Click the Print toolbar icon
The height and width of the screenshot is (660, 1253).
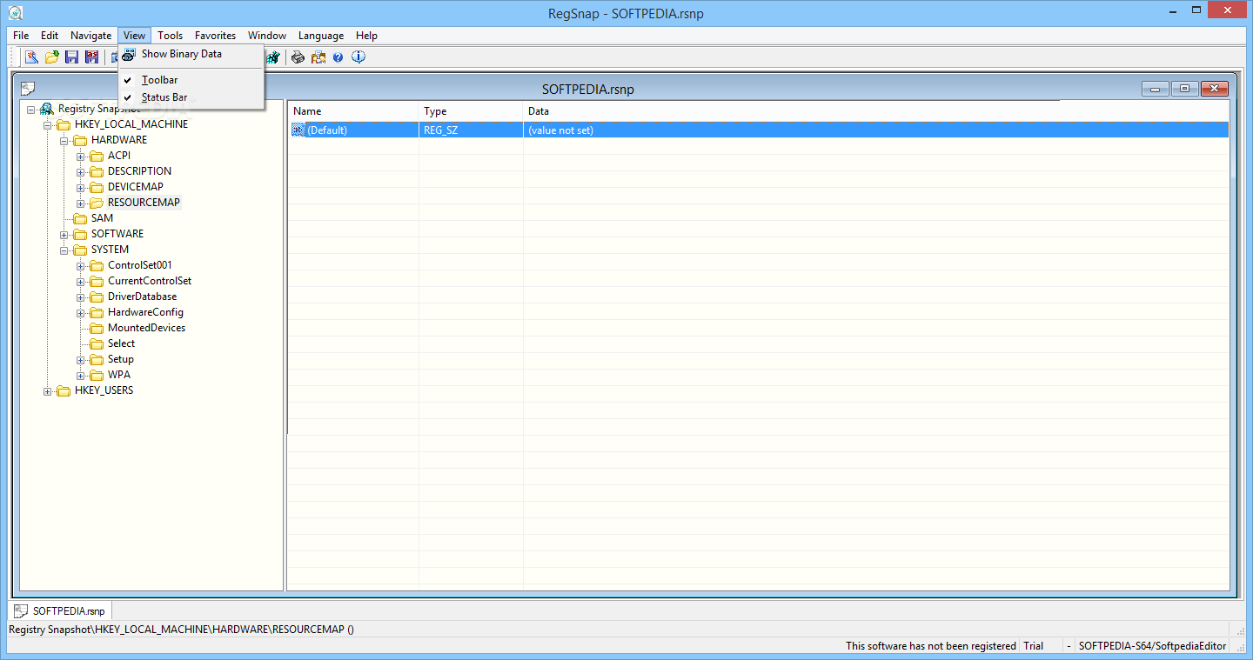click(298, 57)
